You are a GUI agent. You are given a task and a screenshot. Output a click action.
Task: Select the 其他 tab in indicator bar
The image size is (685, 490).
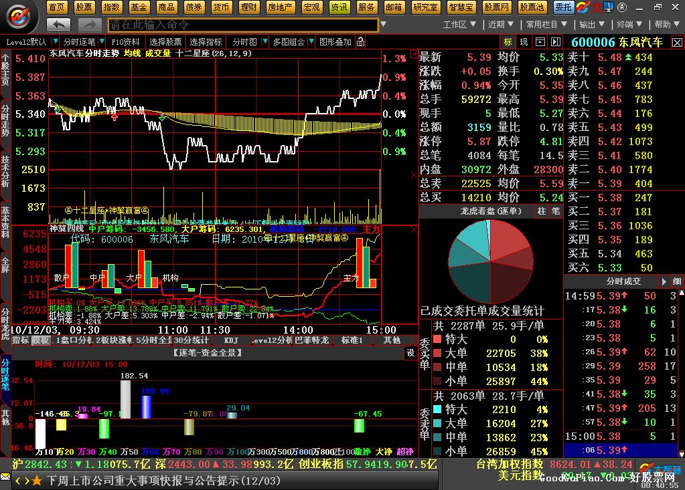(x=392, y=340)
